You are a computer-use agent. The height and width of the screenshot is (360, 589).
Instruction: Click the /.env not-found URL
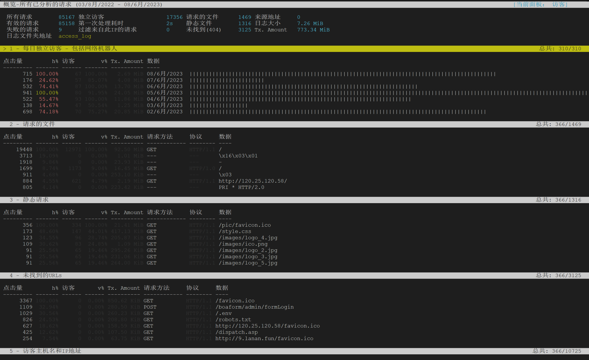pyautogui.click(x=223, y=313)
